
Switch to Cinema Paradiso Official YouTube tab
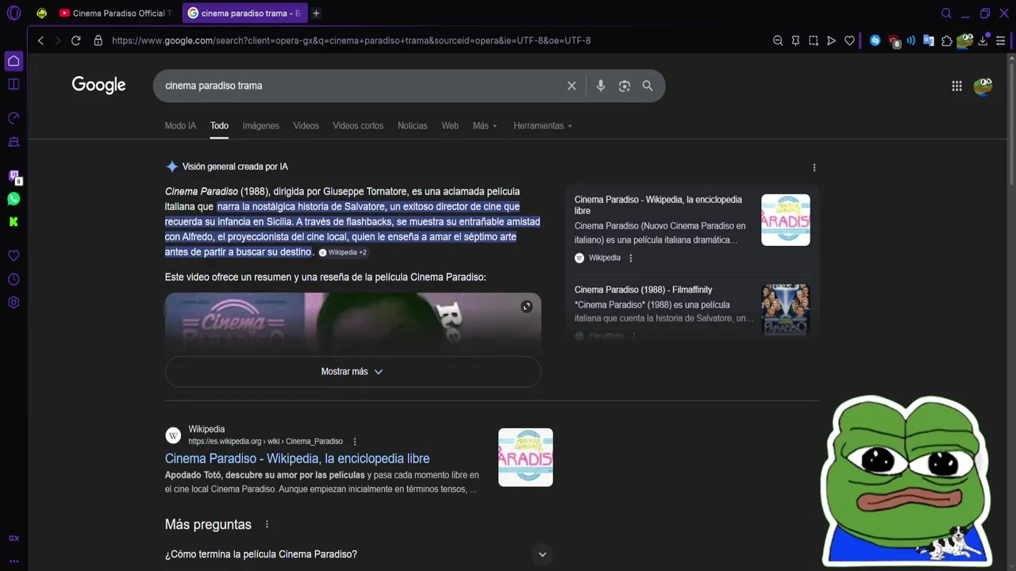(x=116, y=13)
